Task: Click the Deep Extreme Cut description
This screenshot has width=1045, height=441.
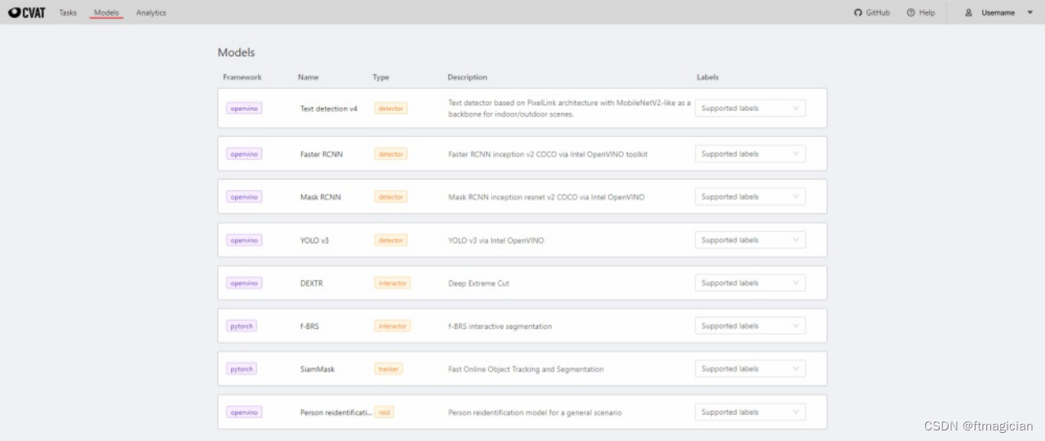Action: (479, 283)
